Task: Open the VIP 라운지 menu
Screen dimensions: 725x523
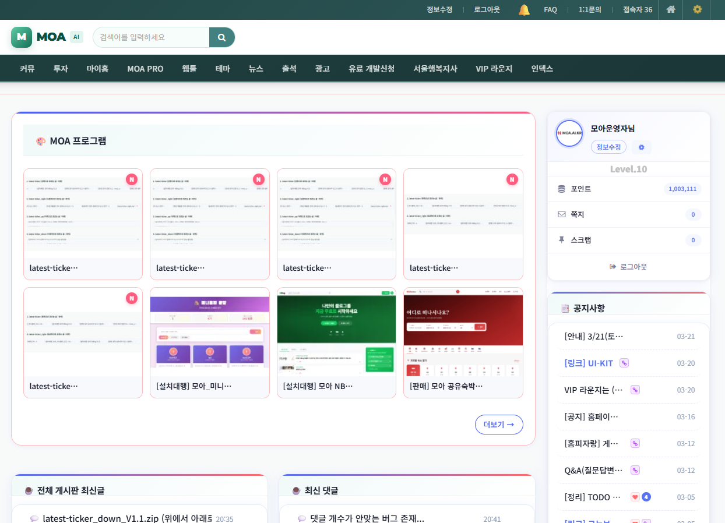Action: coord(494,69)
